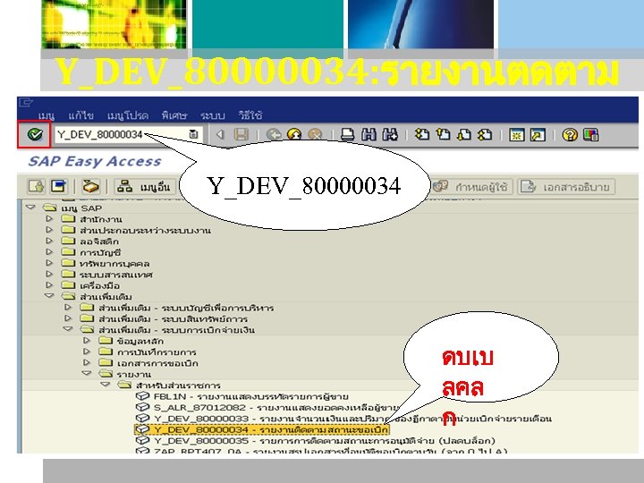Click the เอกสารอธิบาย button
Viewport: 644px width, 483px height.
566,187
